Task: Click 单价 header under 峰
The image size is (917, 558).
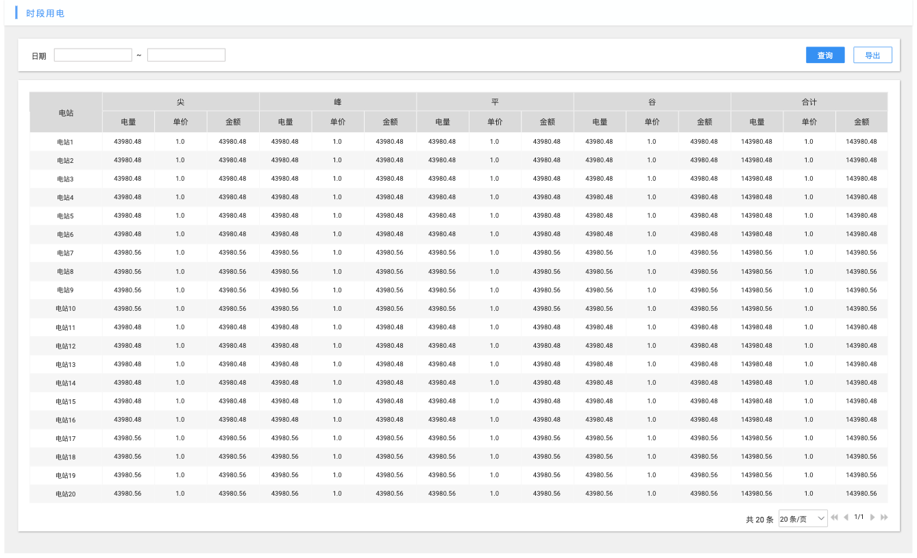Action: tap(338, 122)
